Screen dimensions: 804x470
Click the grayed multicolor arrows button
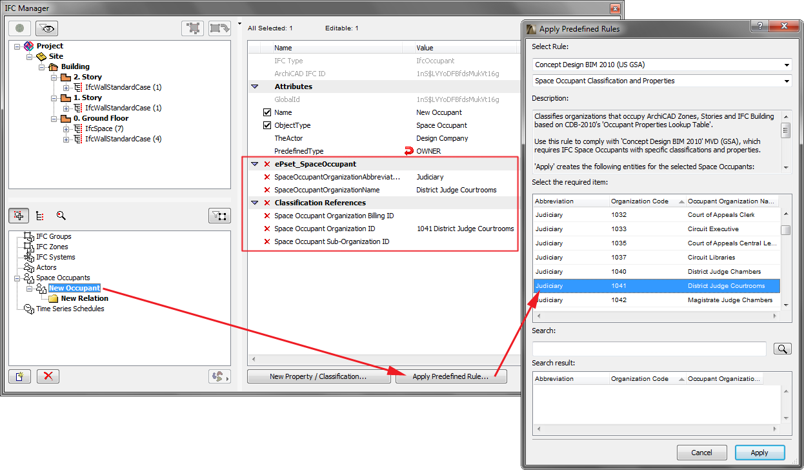(219, 376)
